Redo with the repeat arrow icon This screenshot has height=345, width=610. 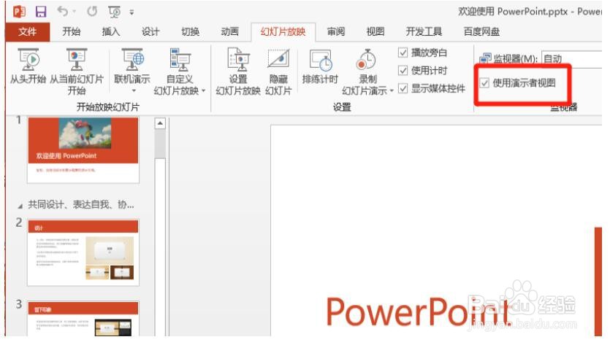[92, 11]
